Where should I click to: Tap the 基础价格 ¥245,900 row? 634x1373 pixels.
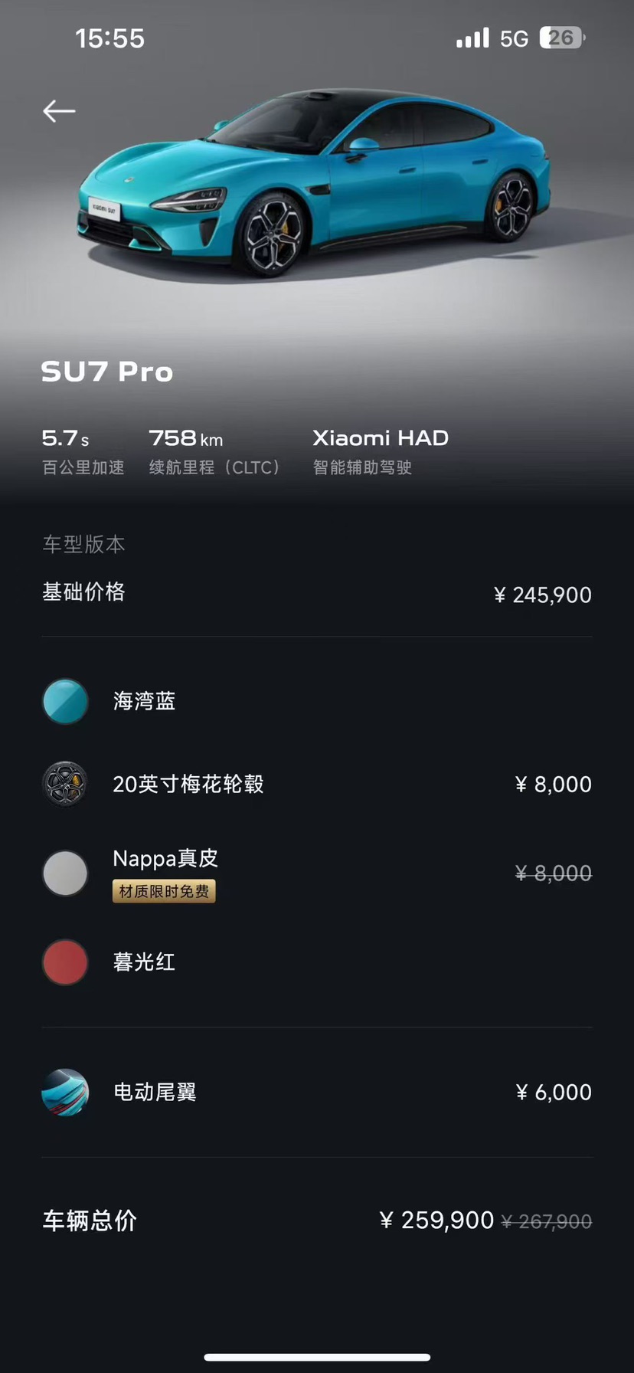click(317, 594)
